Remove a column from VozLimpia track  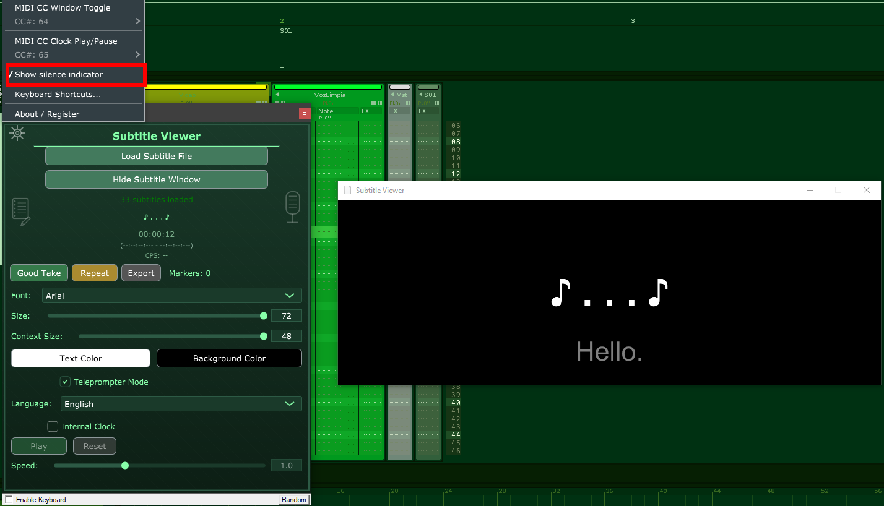pos(373,103)
